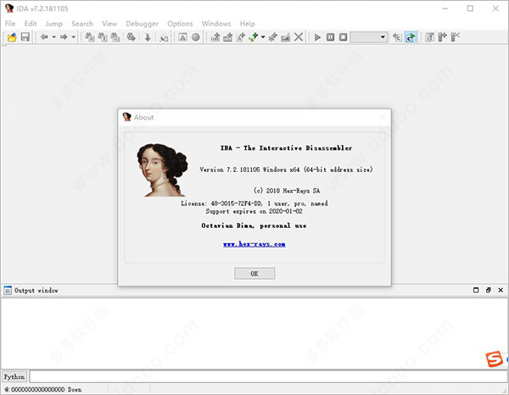
Task: Click the boxed letter A toolbar icon
Action: [x=182, y=37]
